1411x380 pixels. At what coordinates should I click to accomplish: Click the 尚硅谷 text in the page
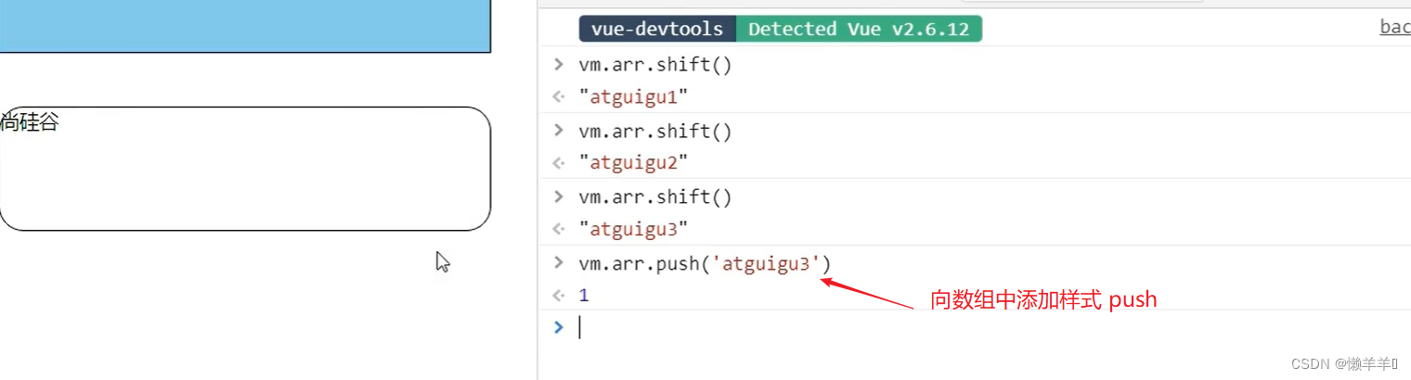click(30, 121)
